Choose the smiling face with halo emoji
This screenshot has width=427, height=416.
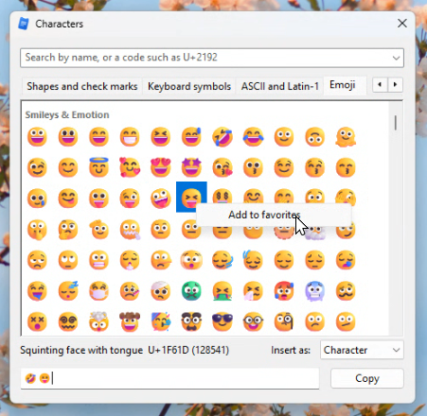[98, 167]
